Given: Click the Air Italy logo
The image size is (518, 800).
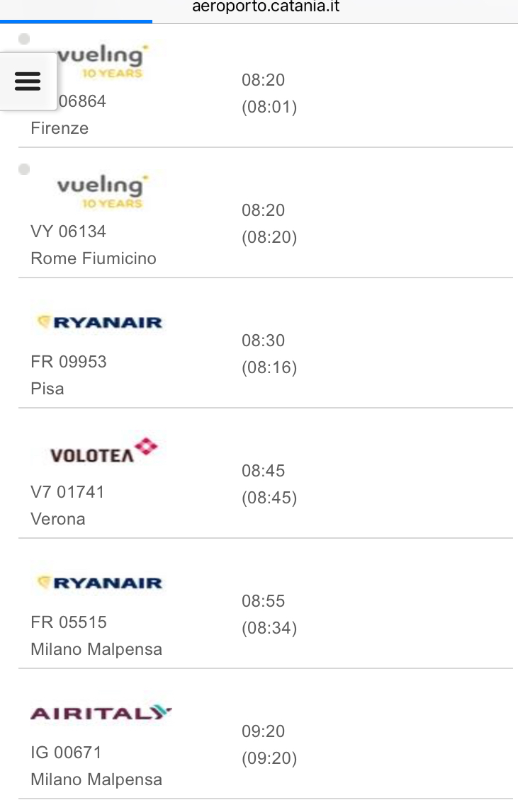Looking at the screenshot, I should coord(101,712).
